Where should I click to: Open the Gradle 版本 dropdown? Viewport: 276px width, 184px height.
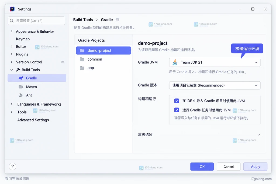(215, 85)
